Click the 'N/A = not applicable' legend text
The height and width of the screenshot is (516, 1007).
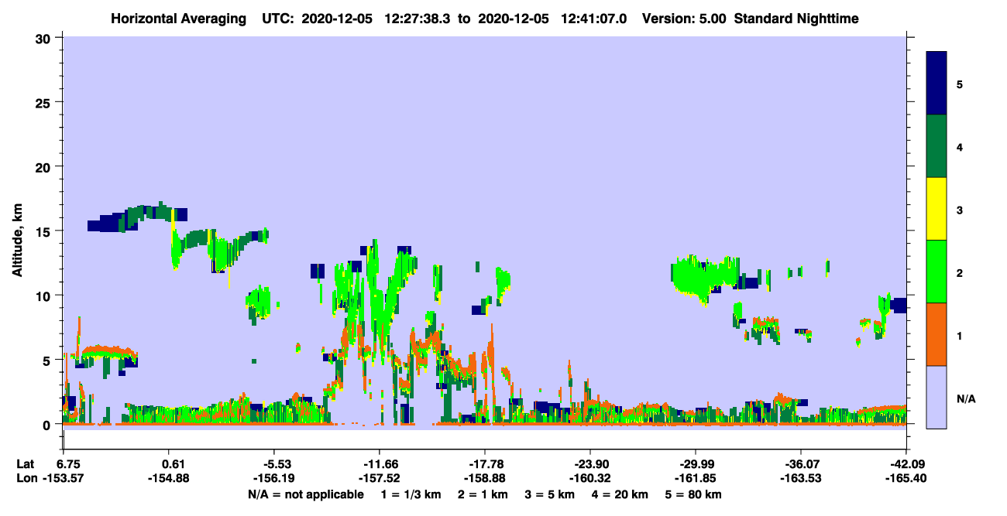(x=305, y=494)
